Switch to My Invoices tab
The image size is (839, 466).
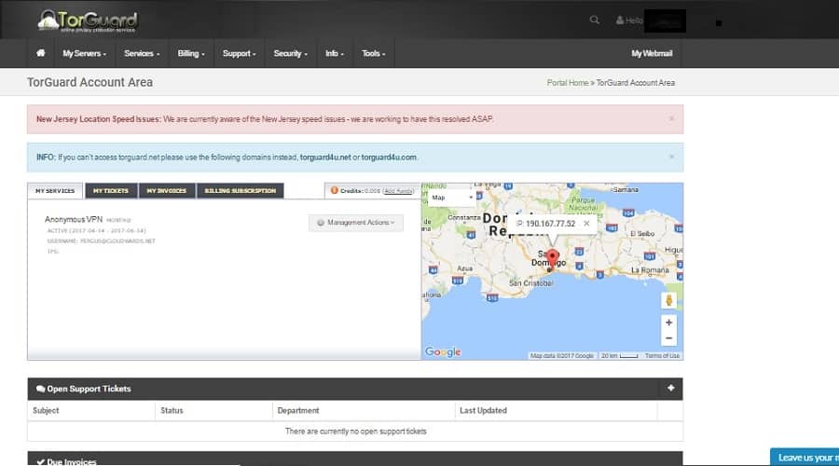[167, 191]
